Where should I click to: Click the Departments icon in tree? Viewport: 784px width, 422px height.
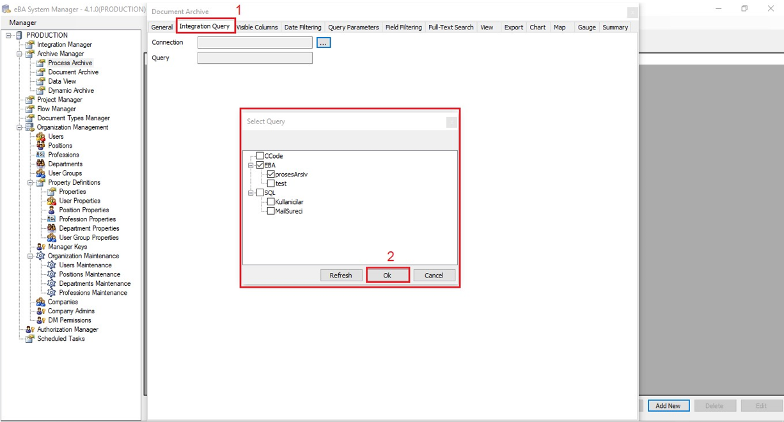pos(41,164)
